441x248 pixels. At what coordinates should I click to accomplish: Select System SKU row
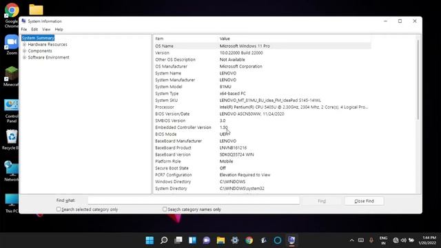tap(263, 101)
